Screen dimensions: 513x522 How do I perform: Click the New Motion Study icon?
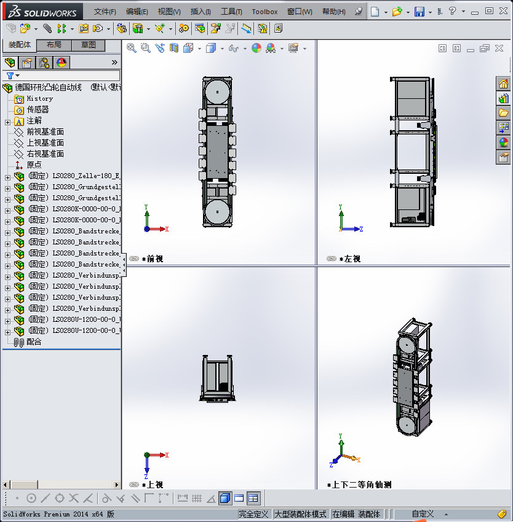click(x=183, y=28)
